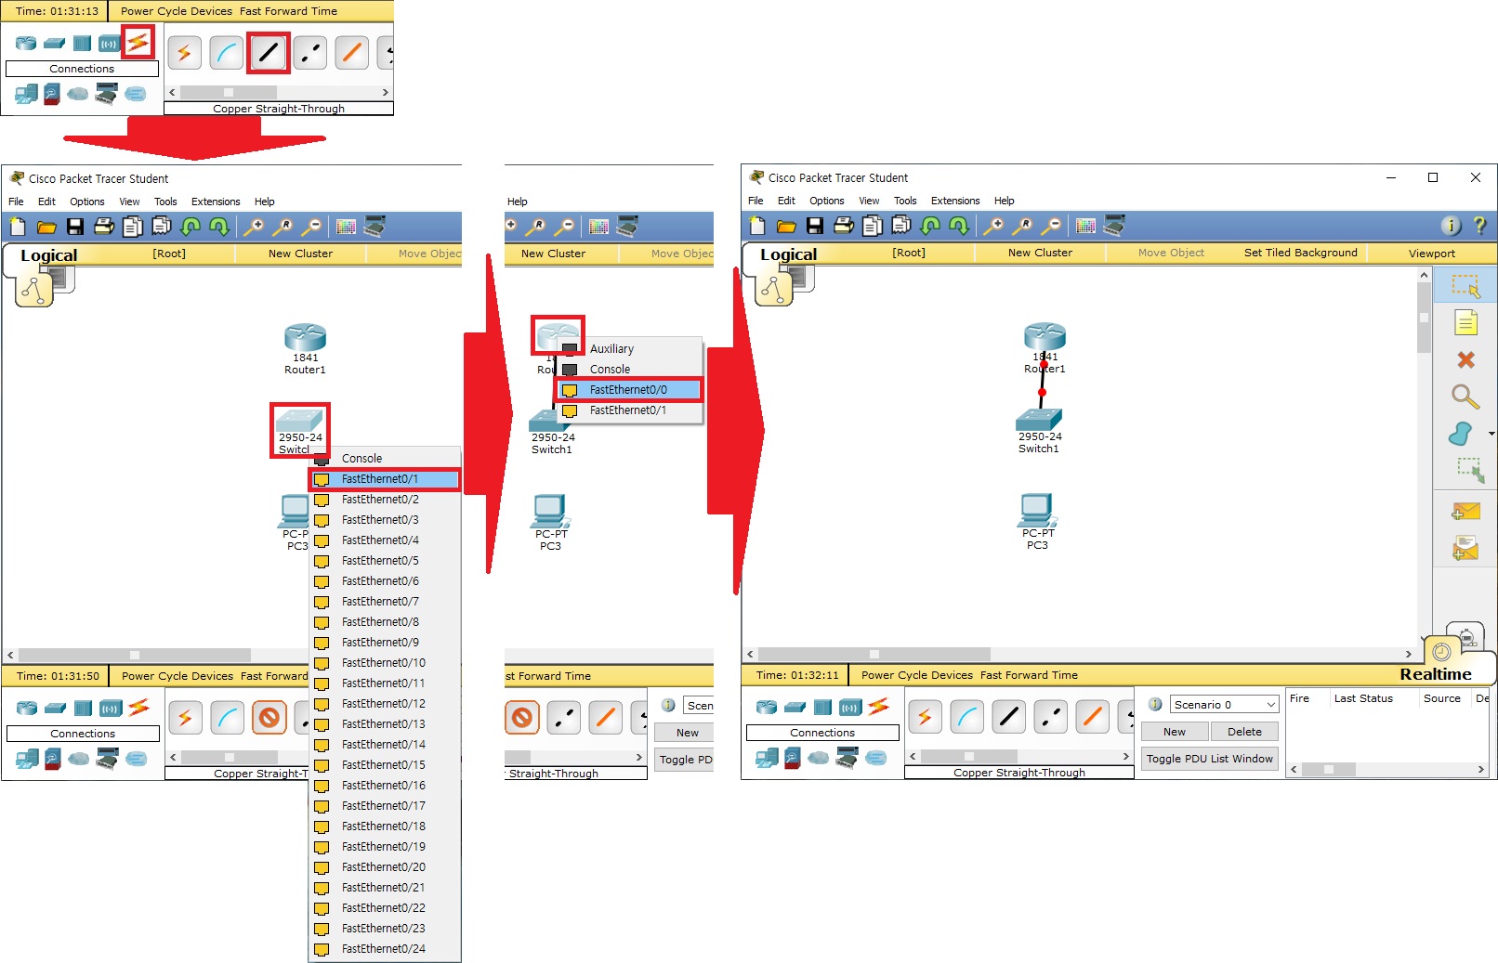
Task: Click Zoom Reset magnifier in right window
Action: (x=1022, y=226)
